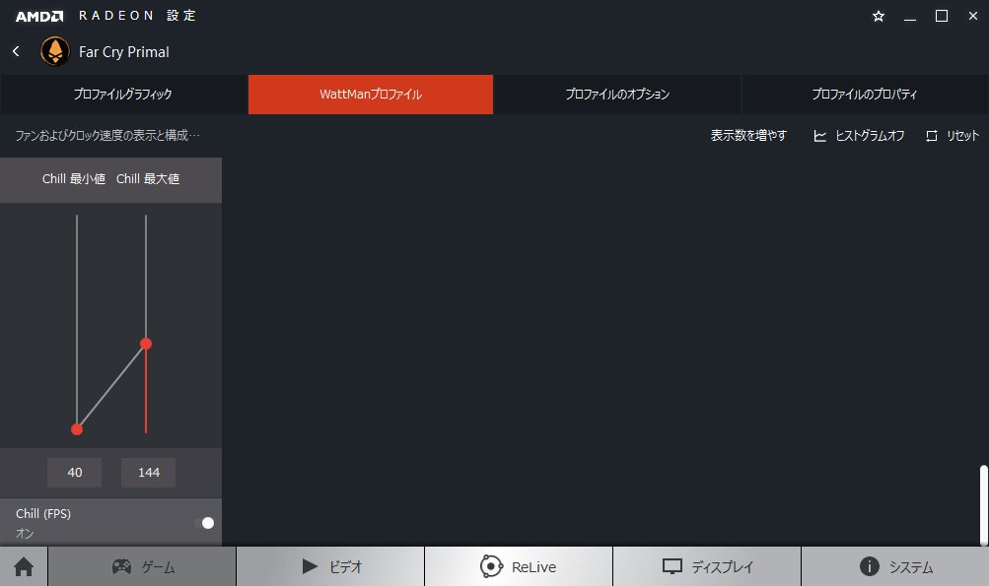This screenshot has width=989, height=586.
Task: Turn off histogram with ヒストグラムオフ
Action: click(859, 136)
